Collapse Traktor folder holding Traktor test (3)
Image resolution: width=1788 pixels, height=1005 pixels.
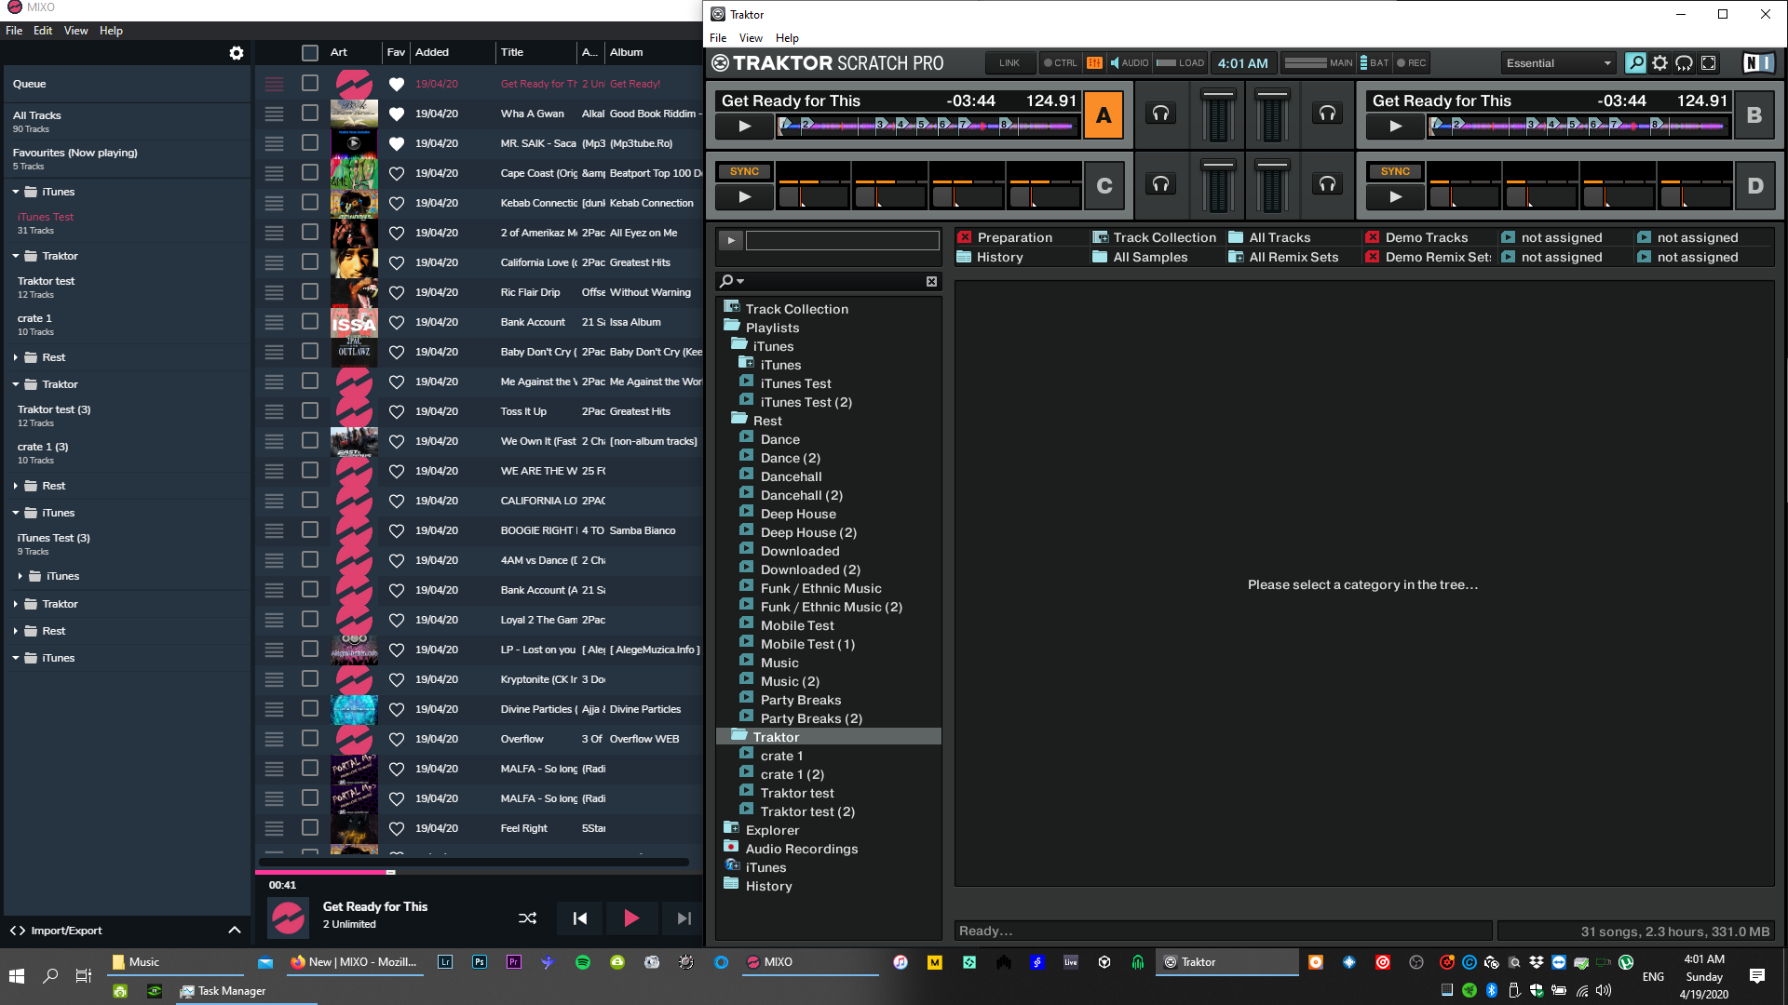(16, 384)
